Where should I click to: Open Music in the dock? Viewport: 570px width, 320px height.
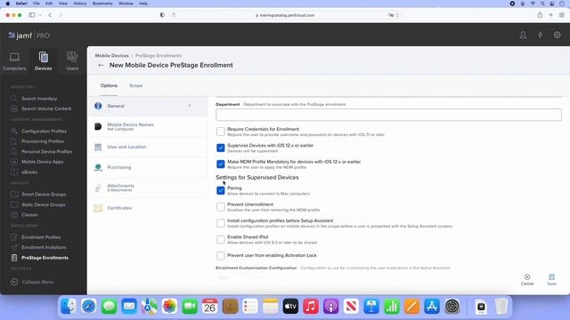[x=311, y=307]
